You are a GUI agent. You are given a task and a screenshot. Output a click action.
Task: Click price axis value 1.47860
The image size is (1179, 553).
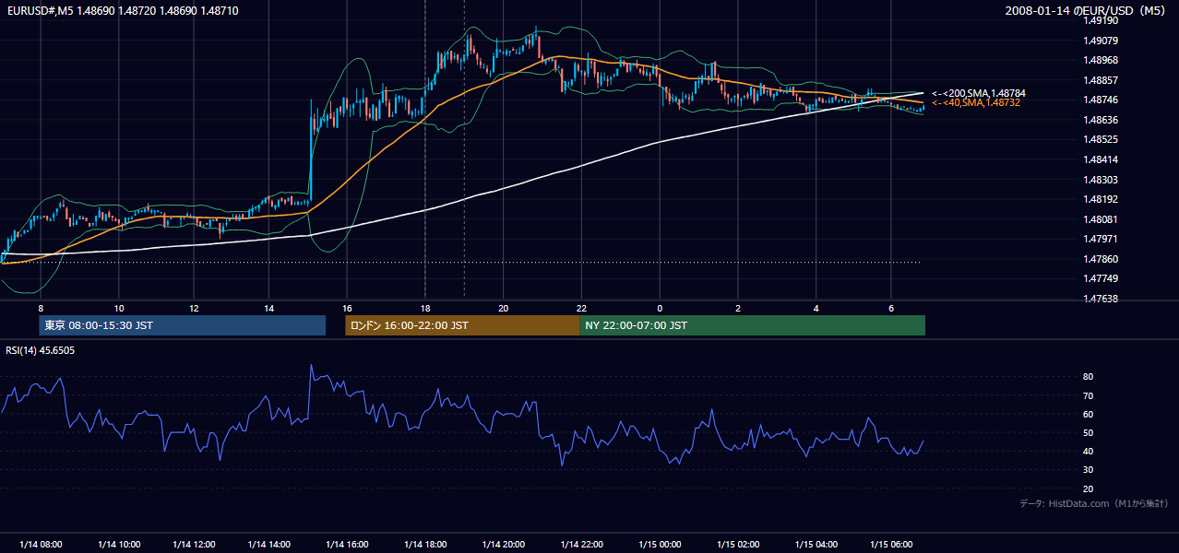click(x=1102, y=259)
